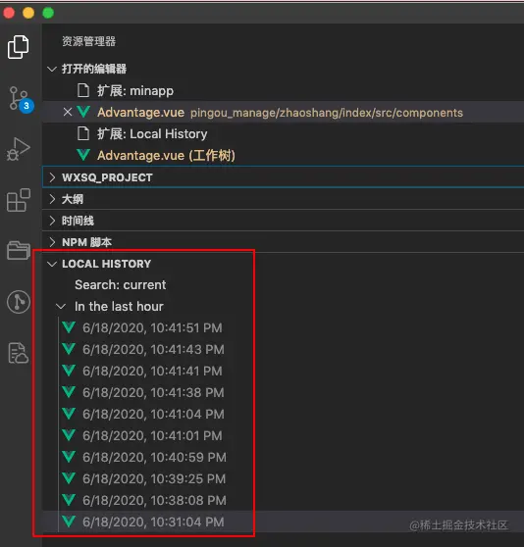The image size is (524, 547).
Task: Open the Extensions view icon
Action: 19,200
